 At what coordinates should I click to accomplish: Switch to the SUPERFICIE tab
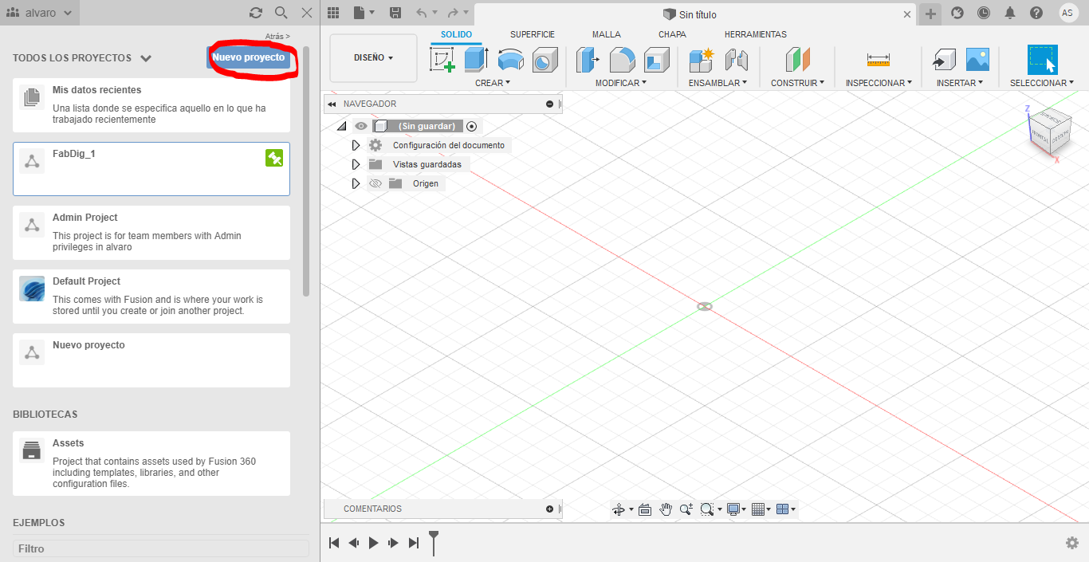pyautogui.click(x=532, y=34)
